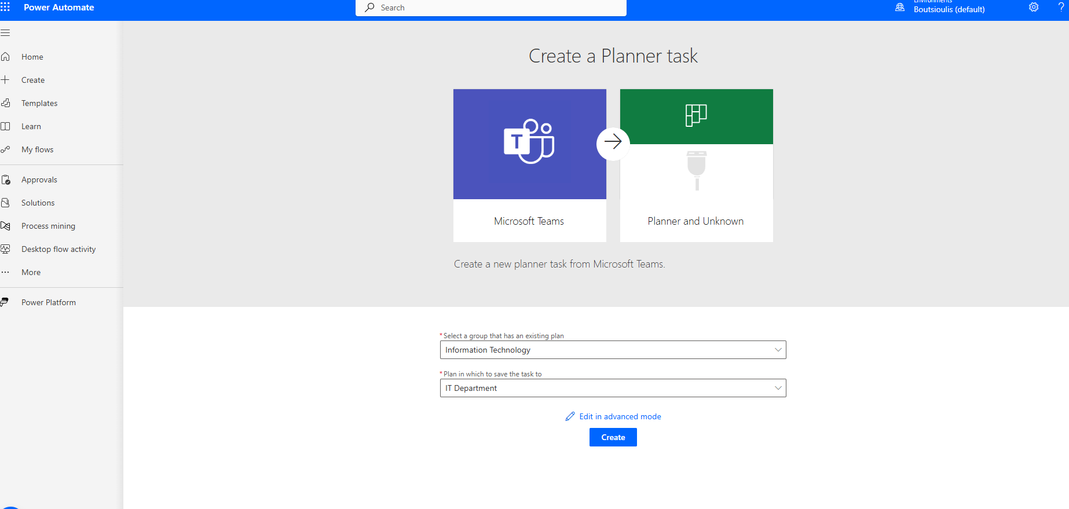
Task: Open the Boutsioulis (default) environment picker
Action: point(949,9)
